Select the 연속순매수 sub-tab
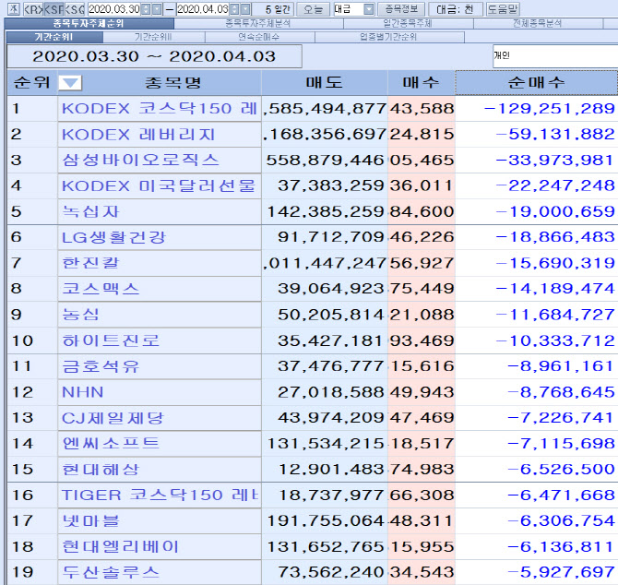This screenshot has height=585, width=618. point(259,37)
